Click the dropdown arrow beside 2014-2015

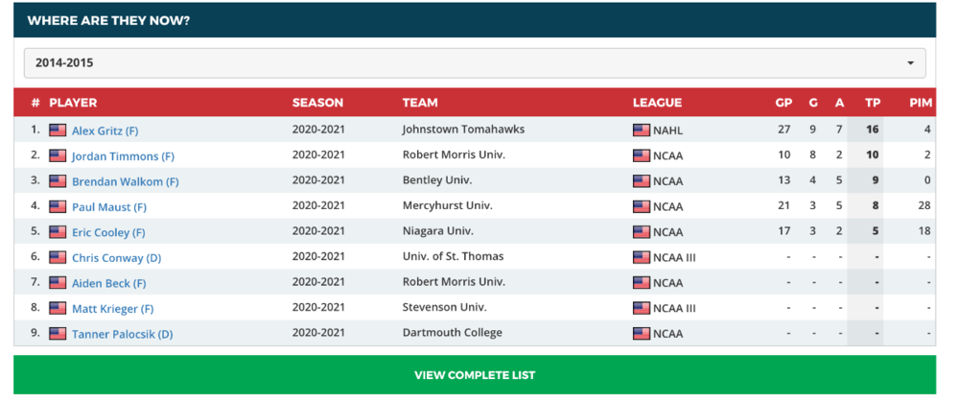click(911, 63)
